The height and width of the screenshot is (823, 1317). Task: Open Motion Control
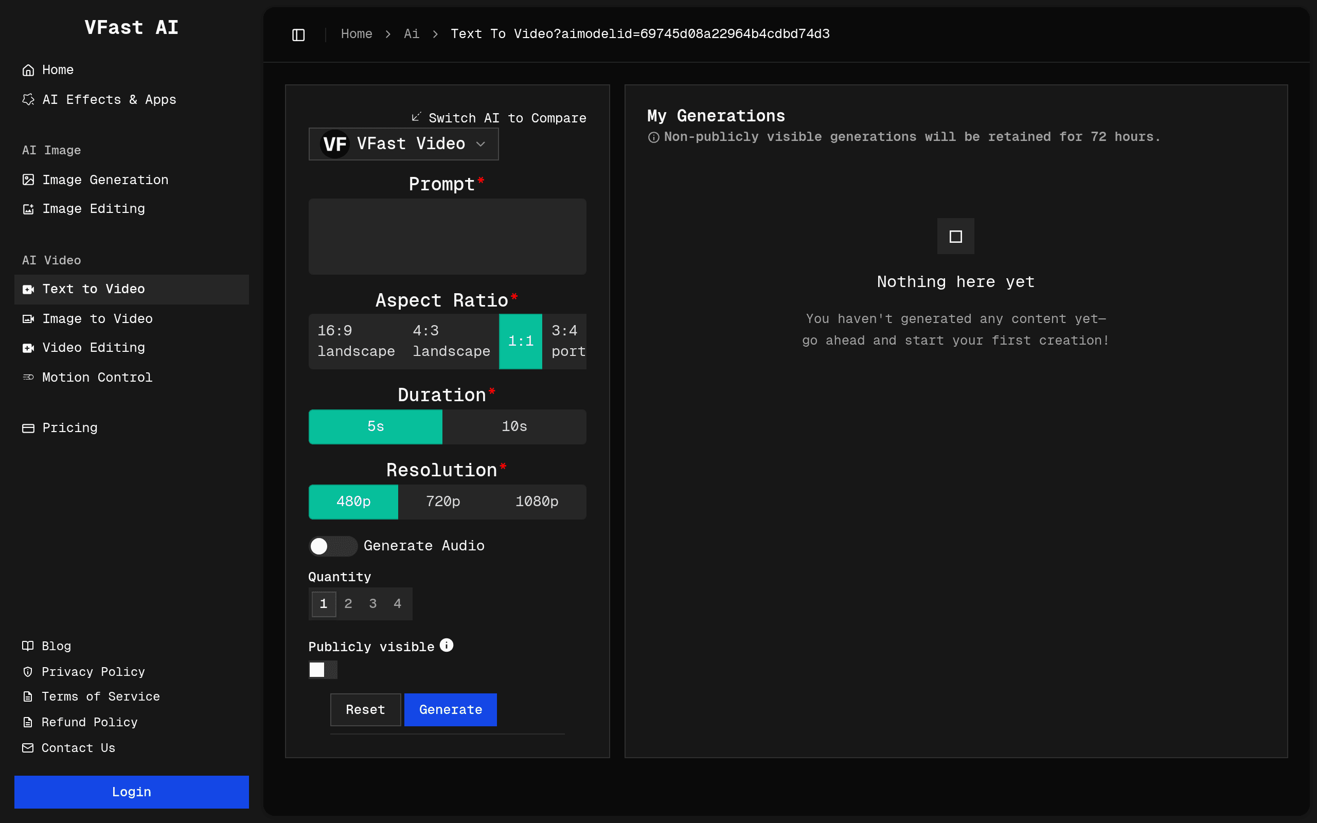click(132, 377)
